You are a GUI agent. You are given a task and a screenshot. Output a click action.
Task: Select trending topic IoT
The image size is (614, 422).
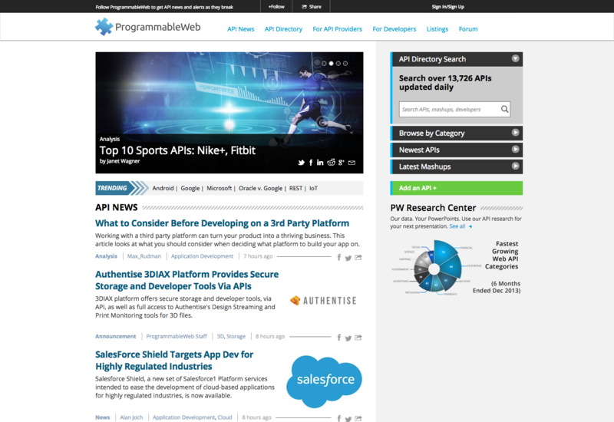(314, 188)
